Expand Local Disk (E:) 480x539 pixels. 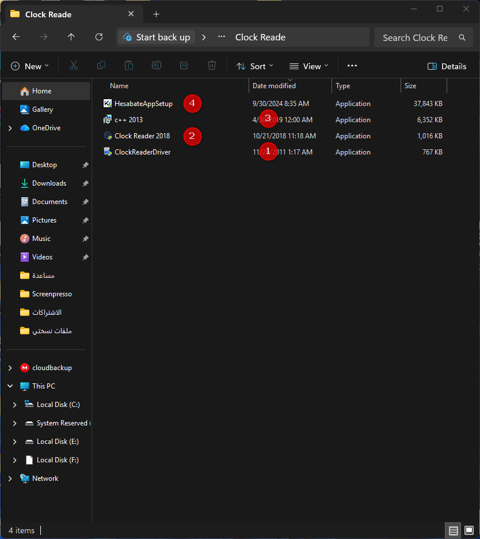coord(14,442)
